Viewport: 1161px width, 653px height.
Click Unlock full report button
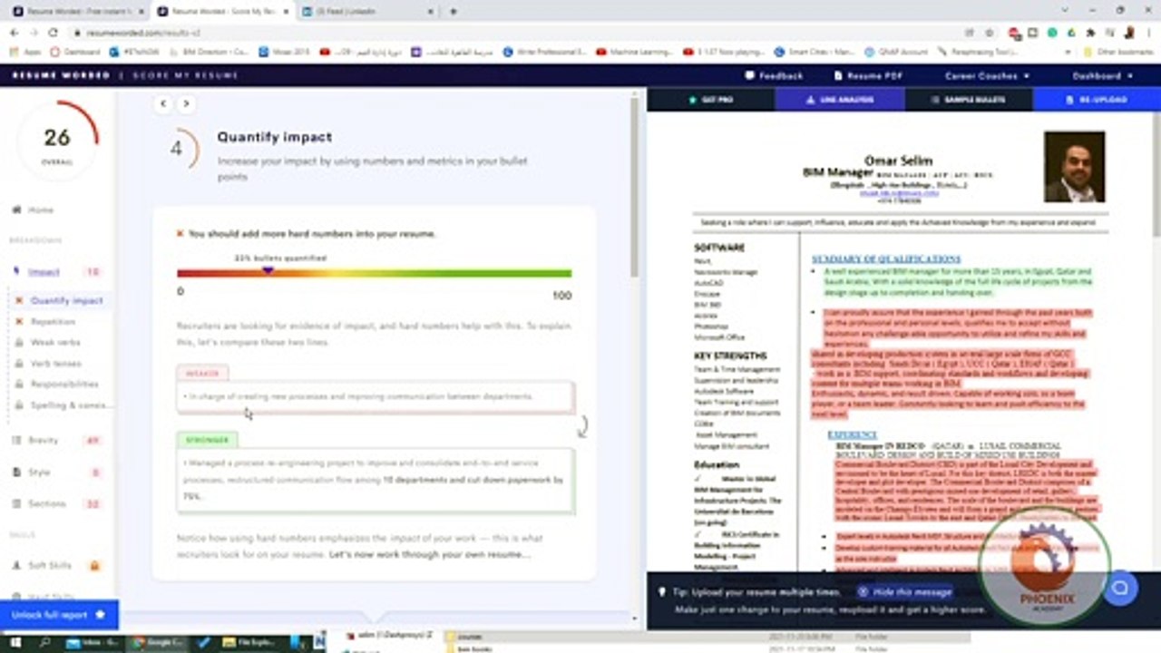click(x=58, y=615)
